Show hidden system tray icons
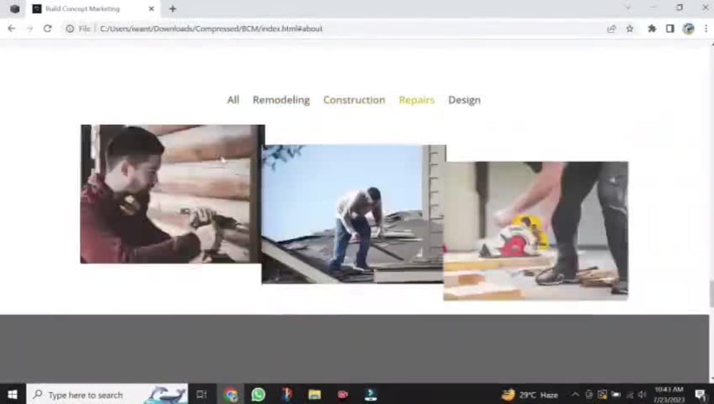This screenshot has width=714, height=404. [575, 395]
